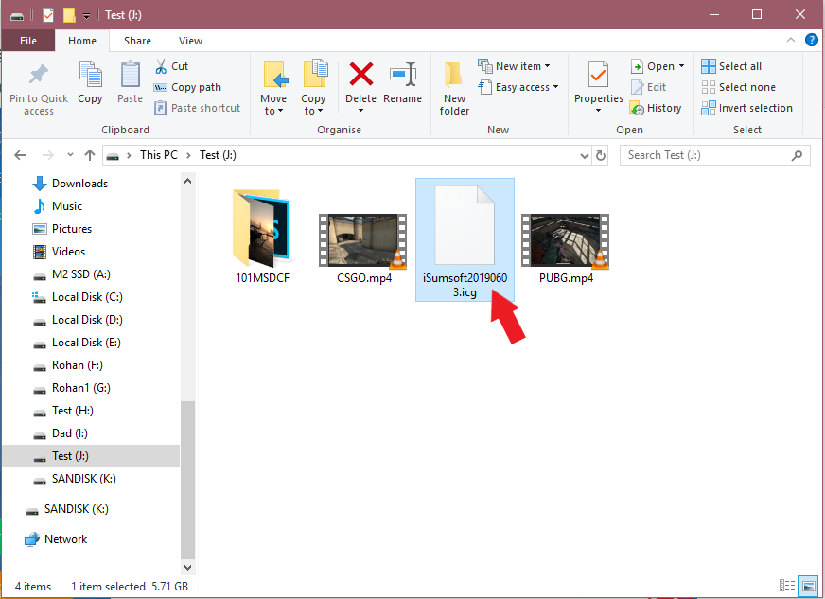825x599 pixels.
Task: Click Pin to Quick access icon
Action: 39,76
